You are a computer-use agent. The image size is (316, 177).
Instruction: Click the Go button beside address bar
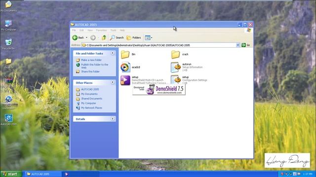tap(246, 45)
